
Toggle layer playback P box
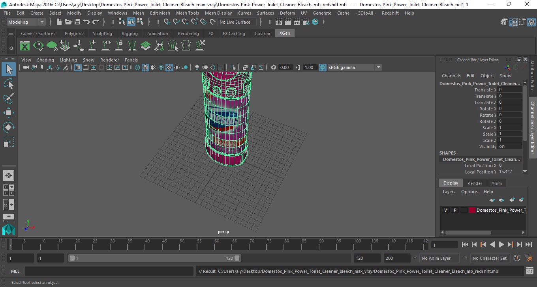pos(454,210)
